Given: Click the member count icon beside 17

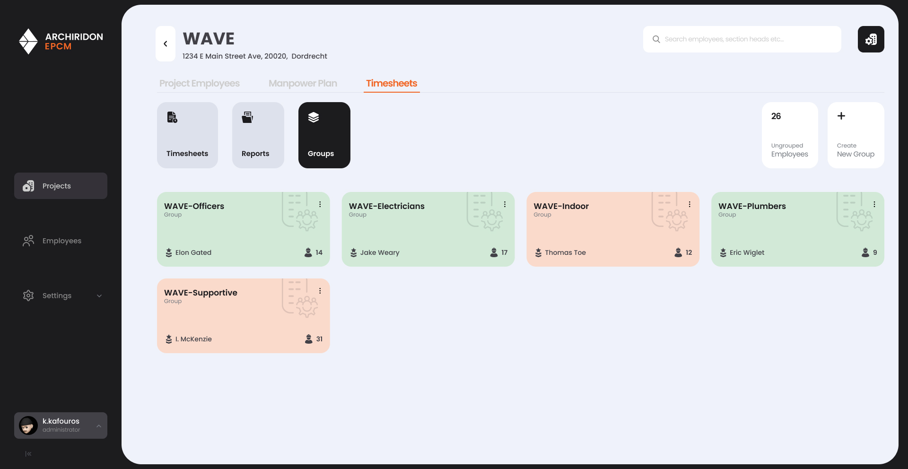Looking at the screenshot, I should (x=494, y=252).
